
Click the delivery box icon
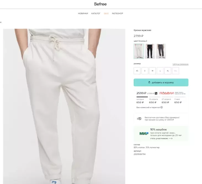tap(139, 119)
